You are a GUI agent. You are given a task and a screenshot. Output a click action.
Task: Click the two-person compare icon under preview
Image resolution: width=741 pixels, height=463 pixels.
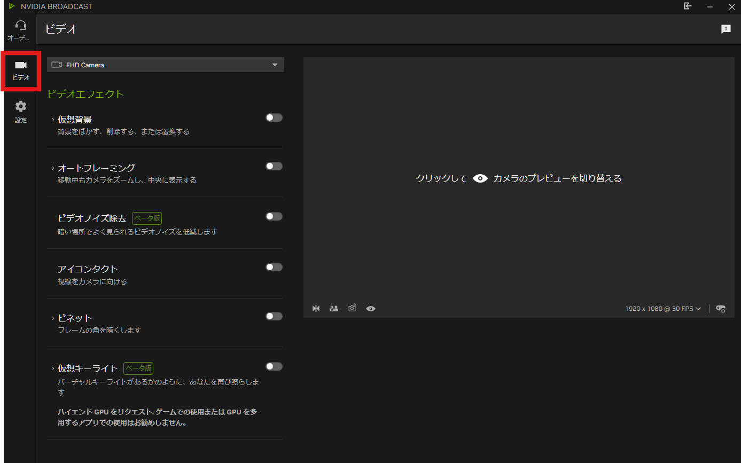click(x=334, y=308)
